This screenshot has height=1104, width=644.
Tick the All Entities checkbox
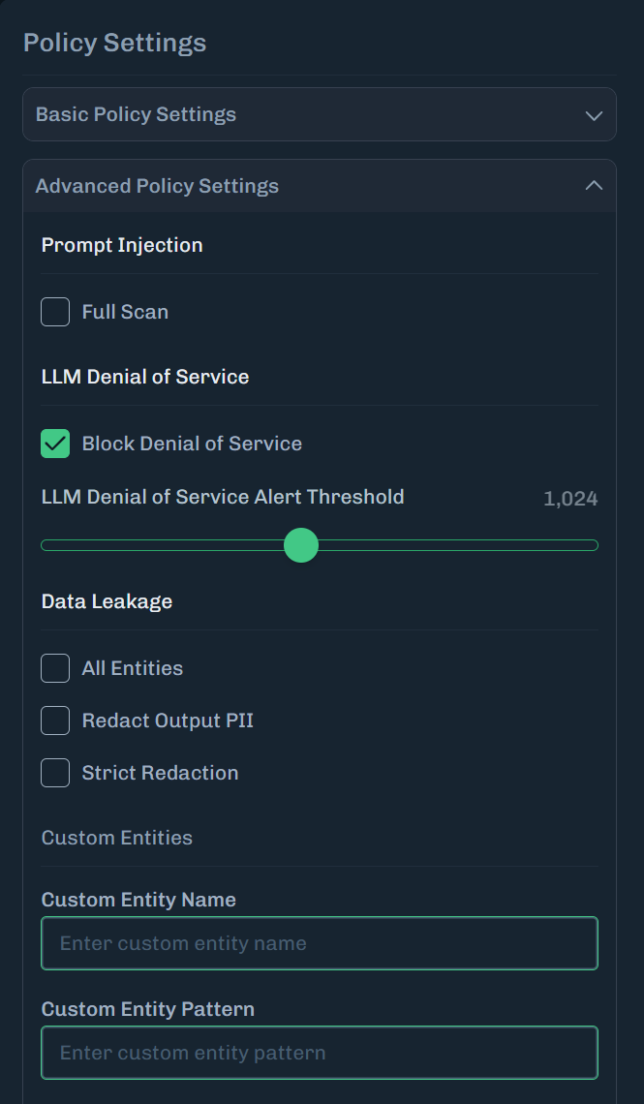[55, 668]
